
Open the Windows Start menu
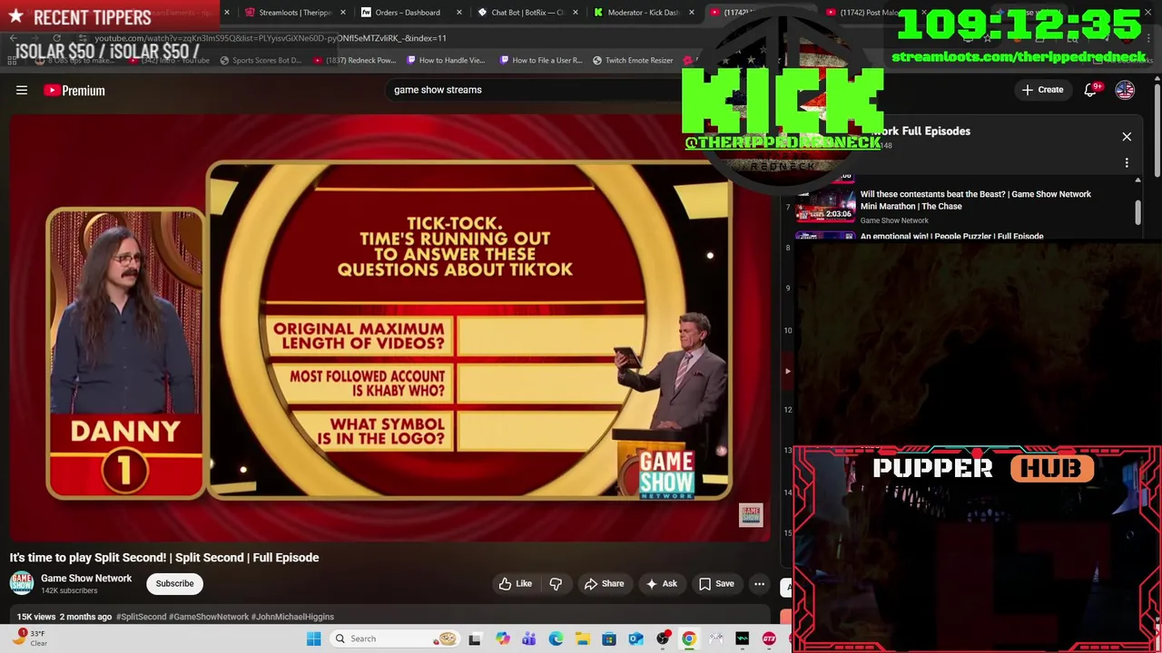point(314,638)
